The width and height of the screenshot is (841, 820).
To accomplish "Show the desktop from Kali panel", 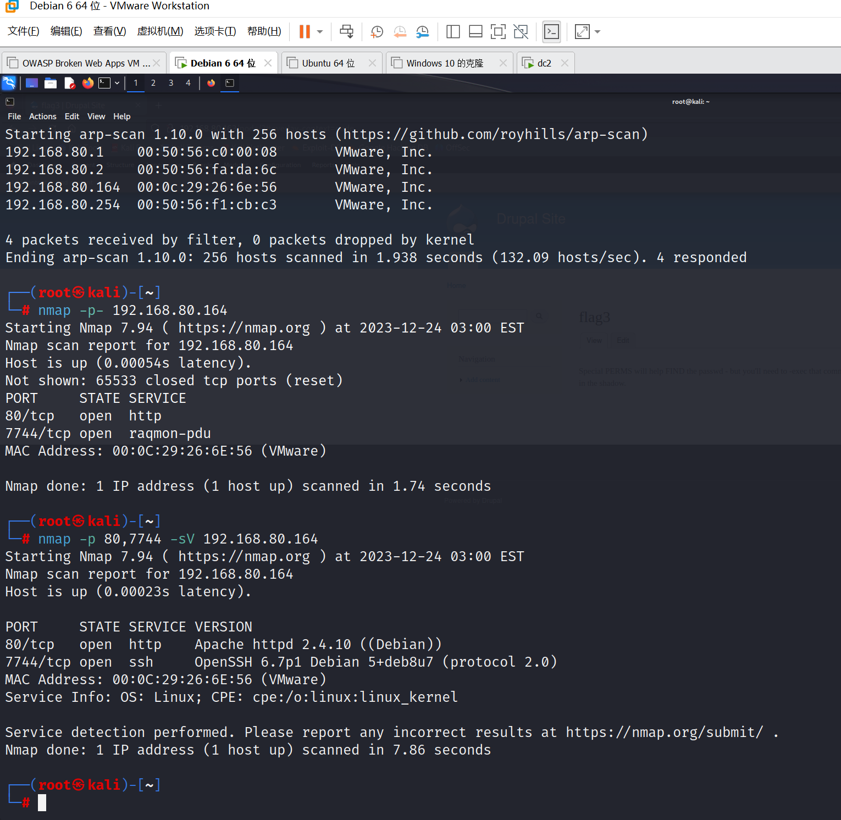I will point(32,83).
